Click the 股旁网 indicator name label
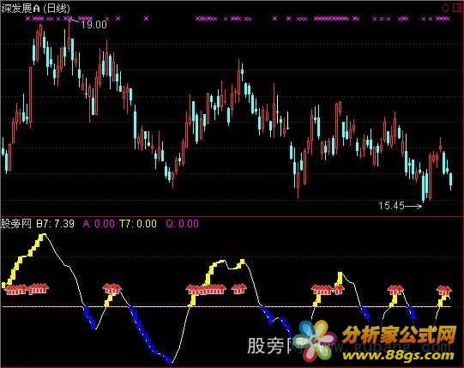 (x=16, y=224)
